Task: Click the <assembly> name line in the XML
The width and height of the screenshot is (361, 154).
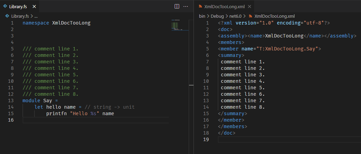Action: 287,36
